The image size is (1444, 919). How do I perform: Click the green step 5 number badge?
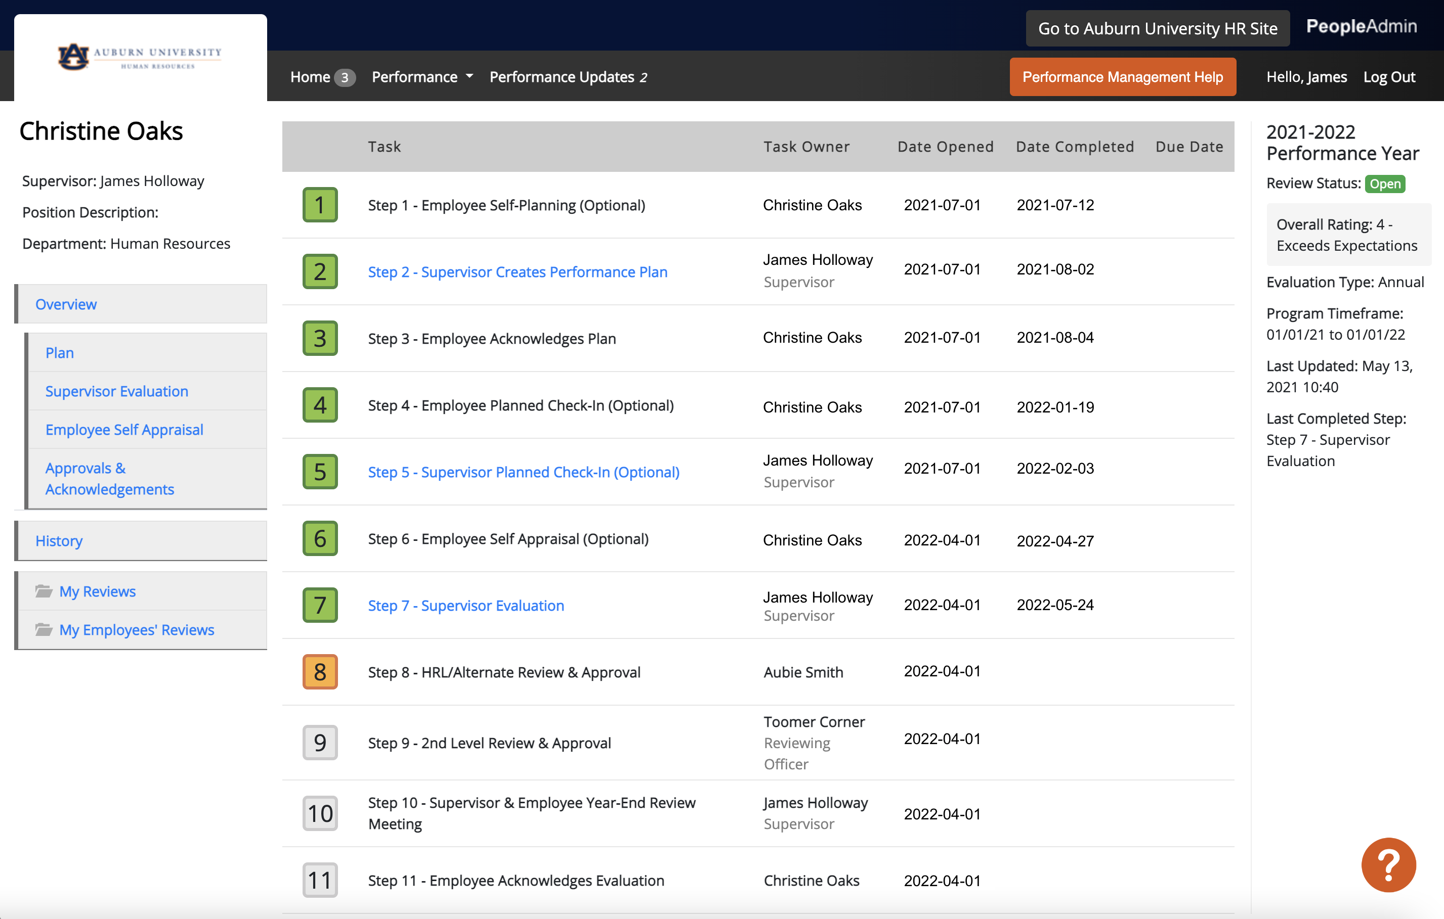click(320, 472)
